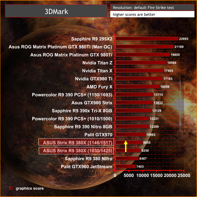
Task: Click the 12200 score value
Action: pyautogui.click(x=154, y=127)
